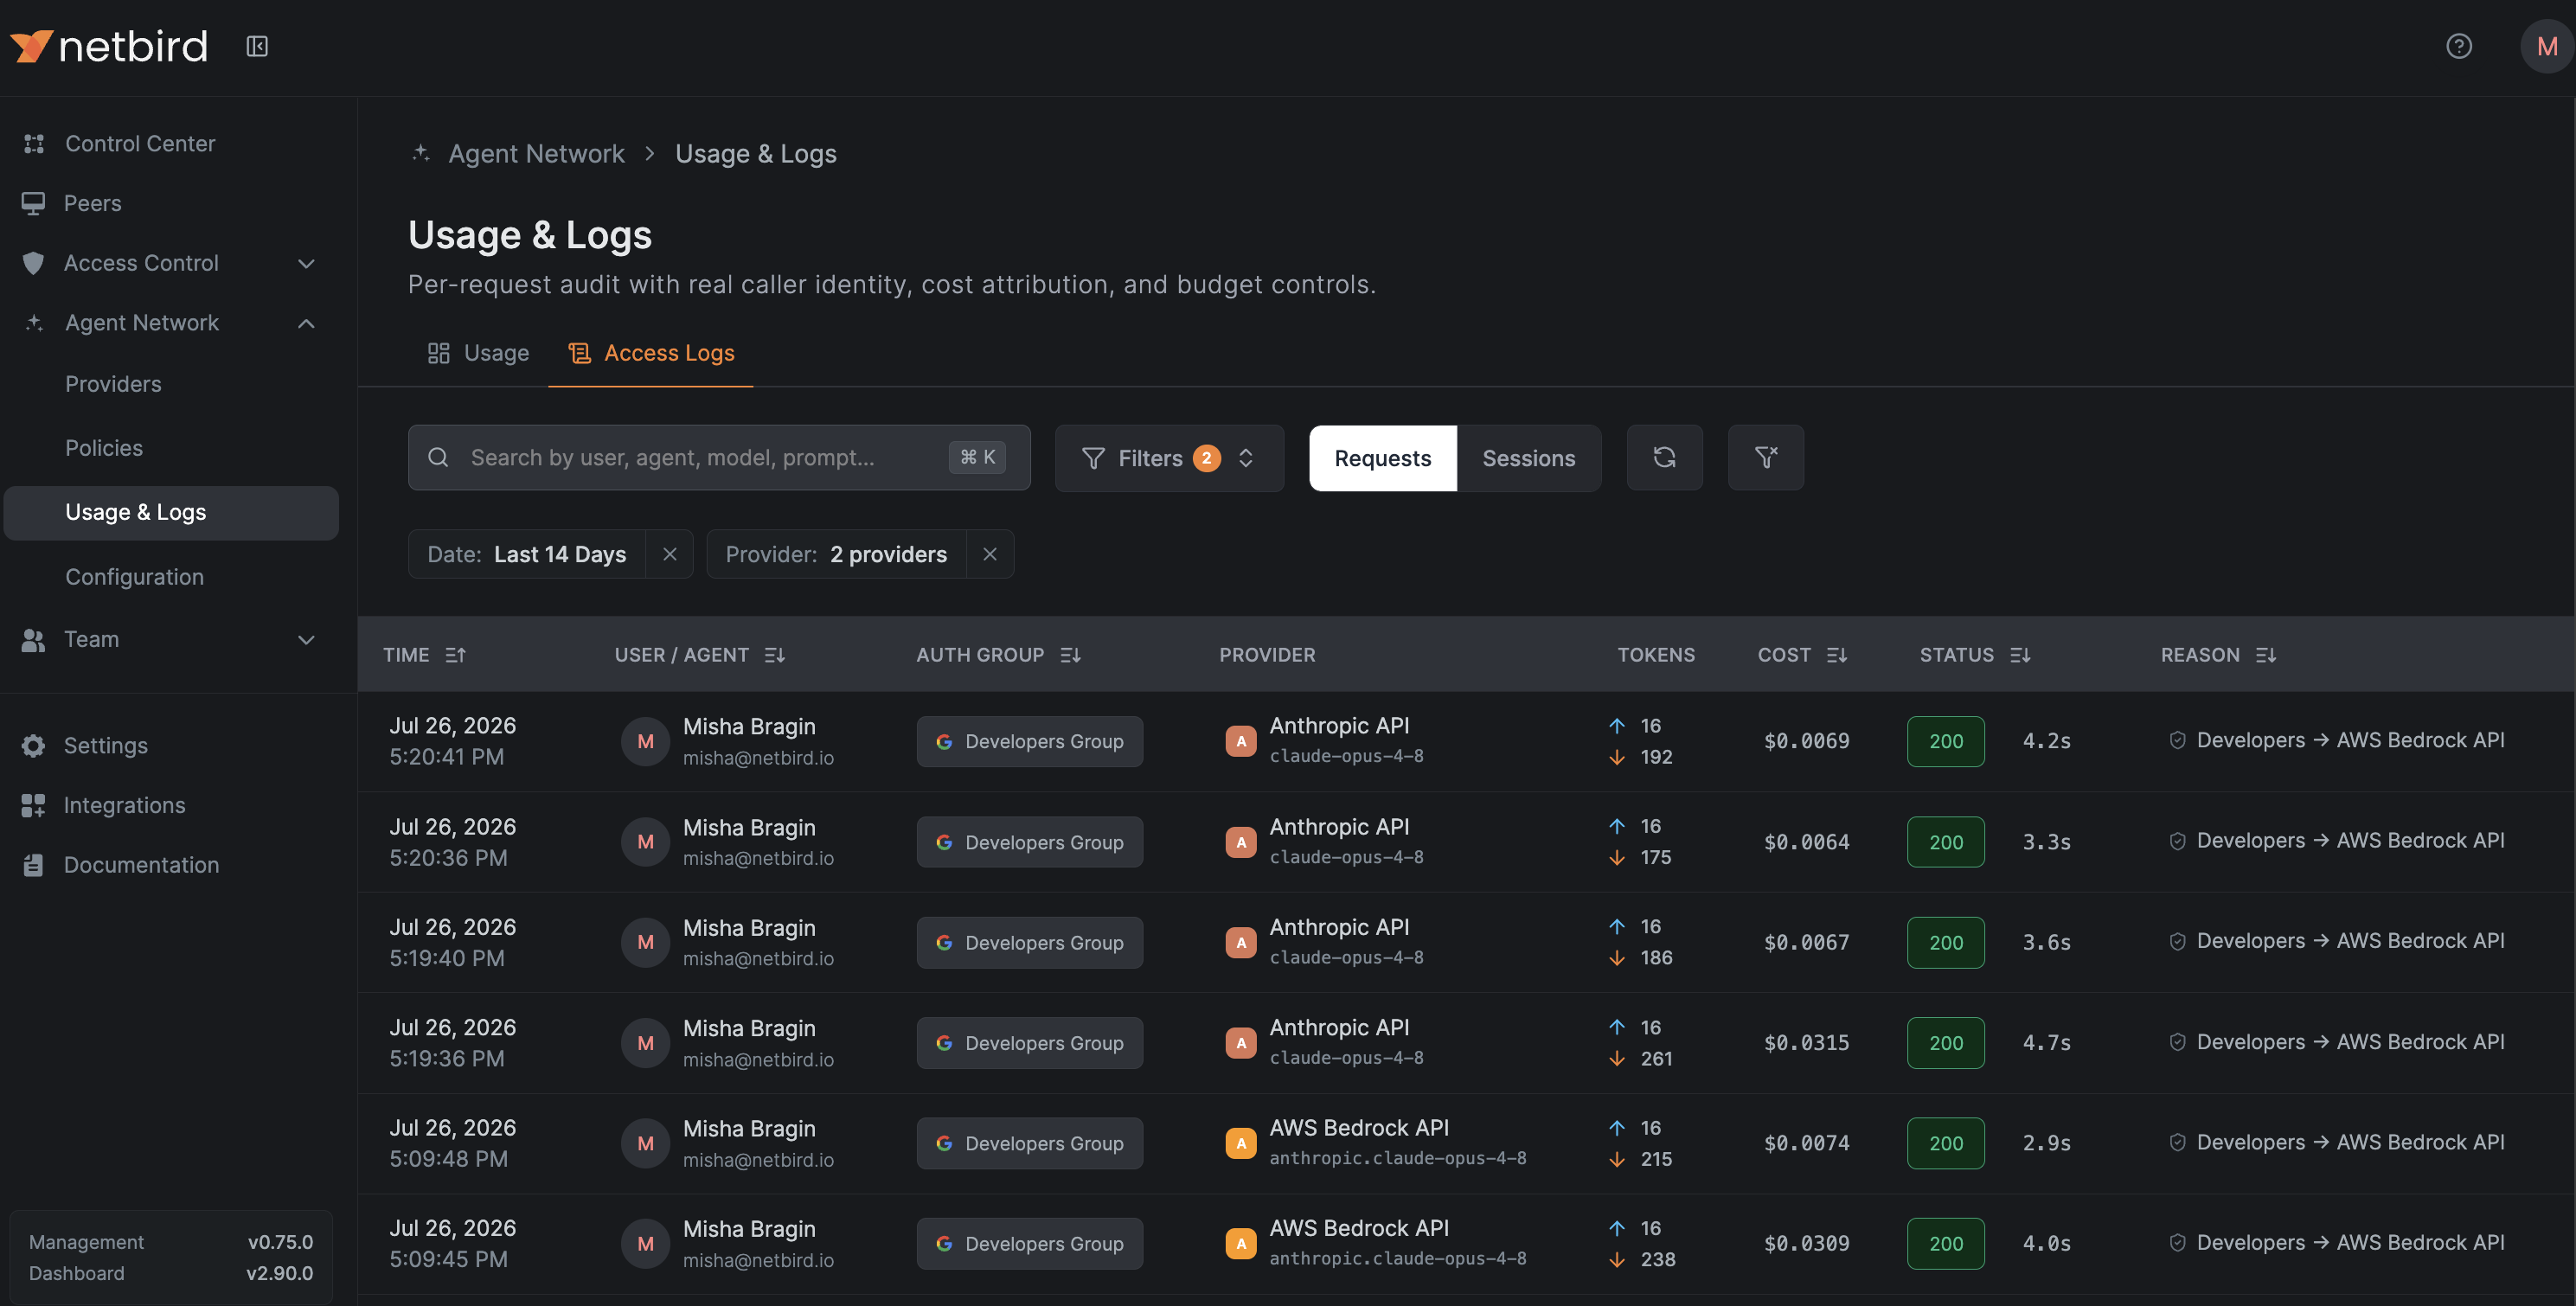Click Misha Bragin avatar in 5:20:36 PM row
The width and height of the screenshot is (2576, 1306).
645,842
